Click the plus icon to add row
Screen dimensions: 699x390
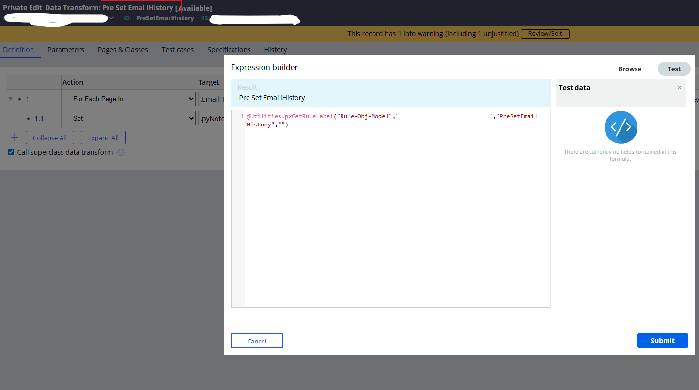pos(15,138)
